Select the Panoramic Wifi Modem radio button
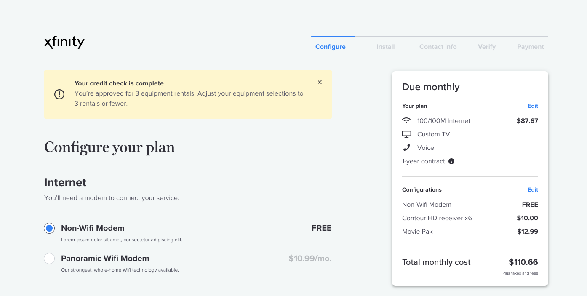Viewport: 587px width, 296px height. 49,259
